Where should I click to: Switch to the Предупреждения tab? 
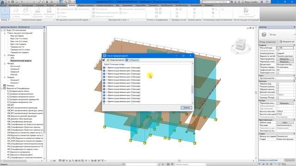[x=115, y=60]
